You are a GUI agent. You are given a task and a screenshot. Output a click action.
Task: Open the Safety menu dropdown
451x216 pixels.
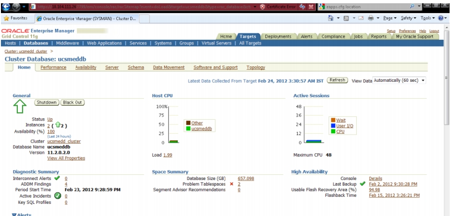(409, 18)
